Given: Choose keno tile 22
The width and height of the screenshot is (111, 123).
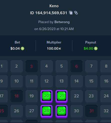Looking at the screenshot, I should tap(76, 96).
